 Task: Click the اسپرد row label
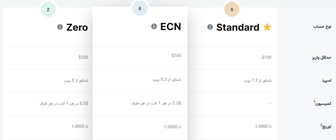[326, 80]
